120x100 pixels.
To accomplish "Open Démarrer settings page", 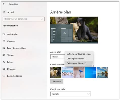I will click(11, 69).
